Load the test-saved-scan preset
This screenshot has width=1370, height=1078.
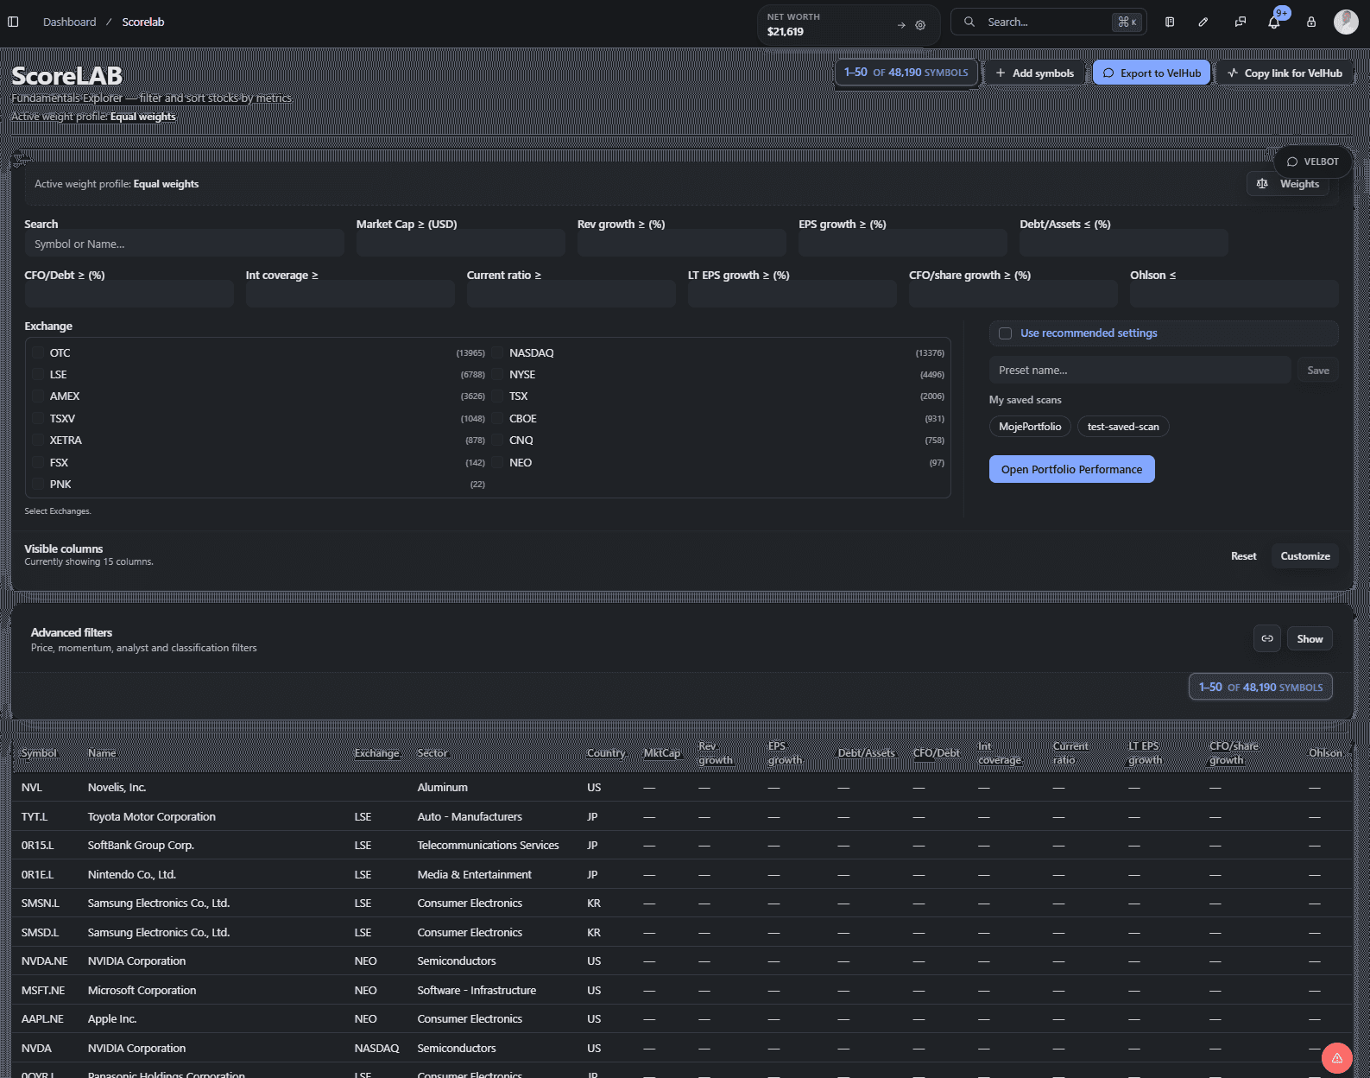click(x=1123, y=427)
